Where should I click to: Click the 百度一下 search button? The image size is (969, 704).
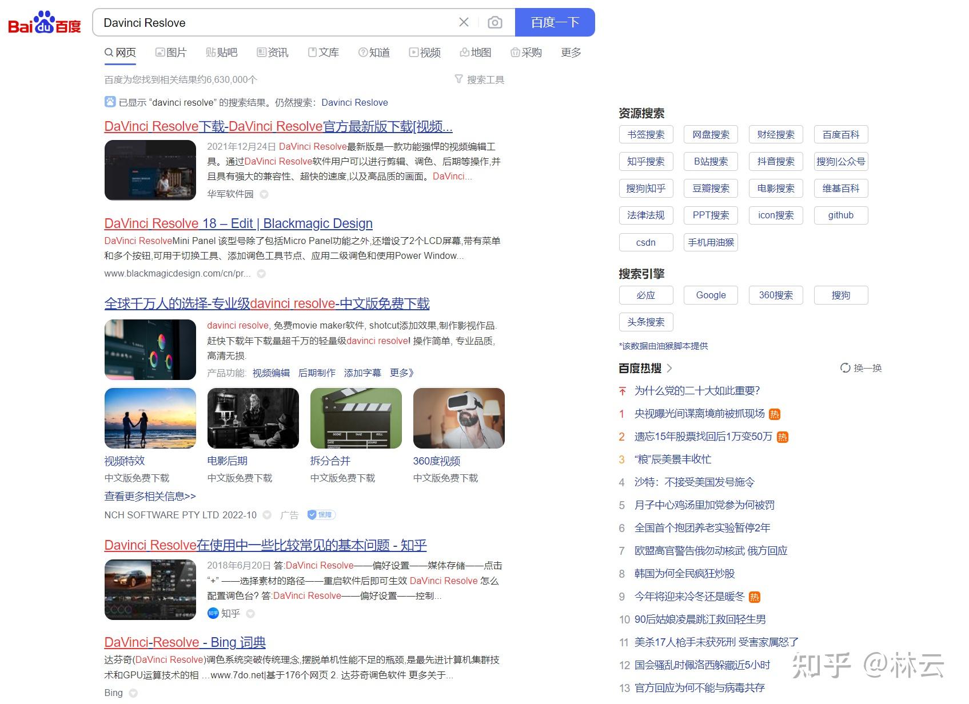tap(555, 22)
